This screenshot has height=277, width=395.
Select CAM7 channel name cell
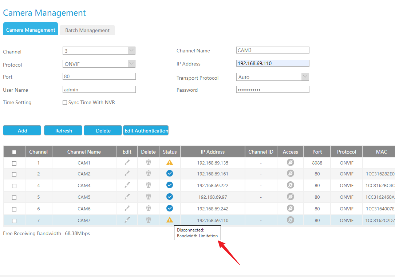point(84,220)
